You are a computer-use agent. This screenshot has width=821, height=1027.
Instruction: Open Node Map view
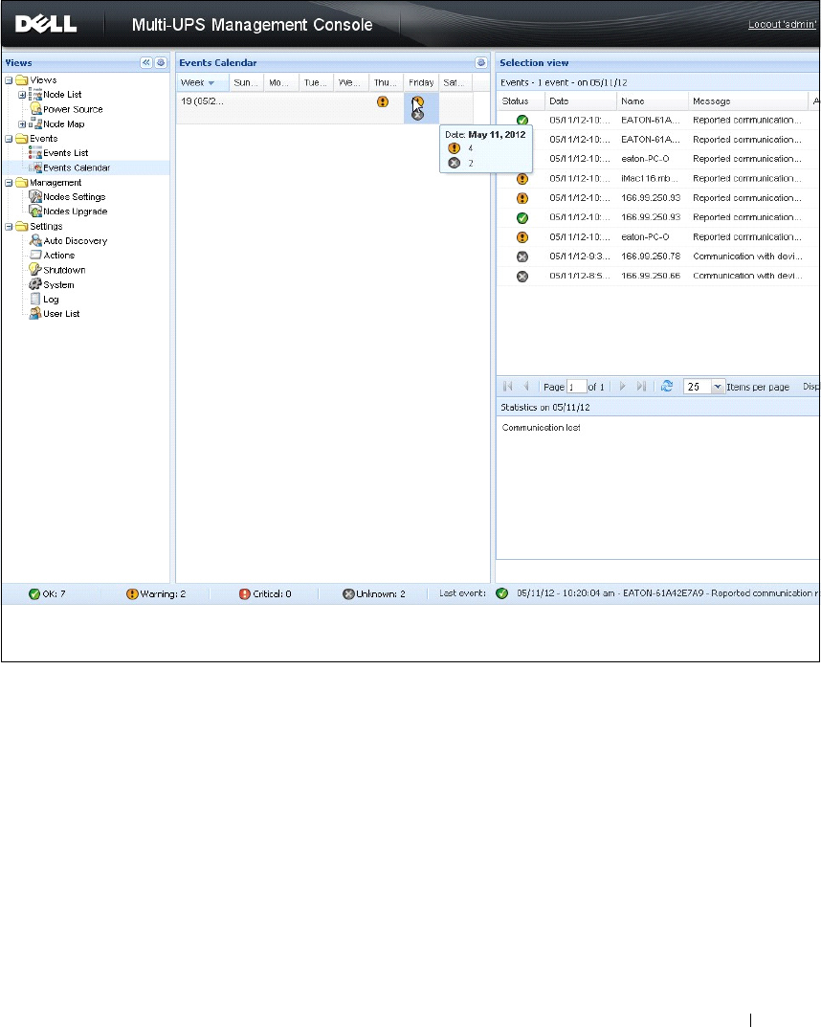[x=63, y=123]
